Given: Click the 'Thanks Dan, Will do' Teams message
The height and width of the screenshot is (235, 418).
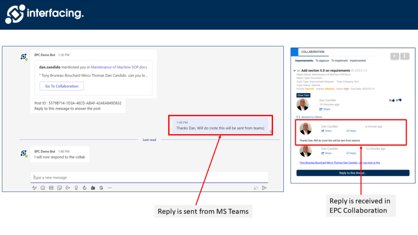Looking at the screenshot, I should pos(220,128).
